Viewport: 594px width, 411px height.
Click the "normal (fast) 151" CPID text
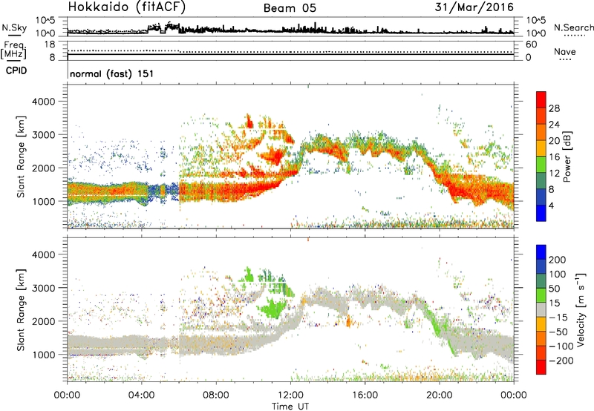(x=112, y=73)
